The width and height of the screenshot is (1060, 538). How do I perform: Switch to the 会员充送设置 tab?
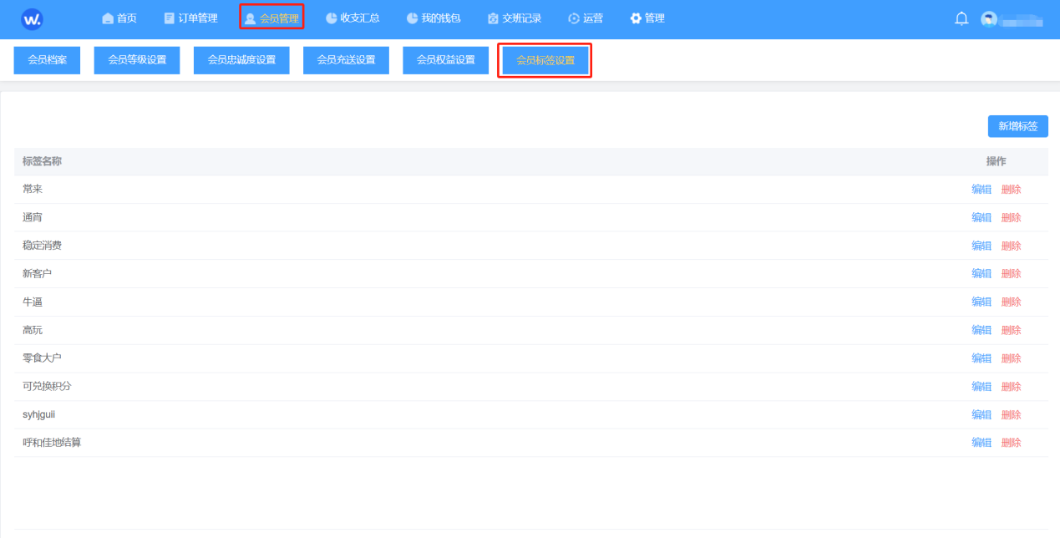[346, 60]
